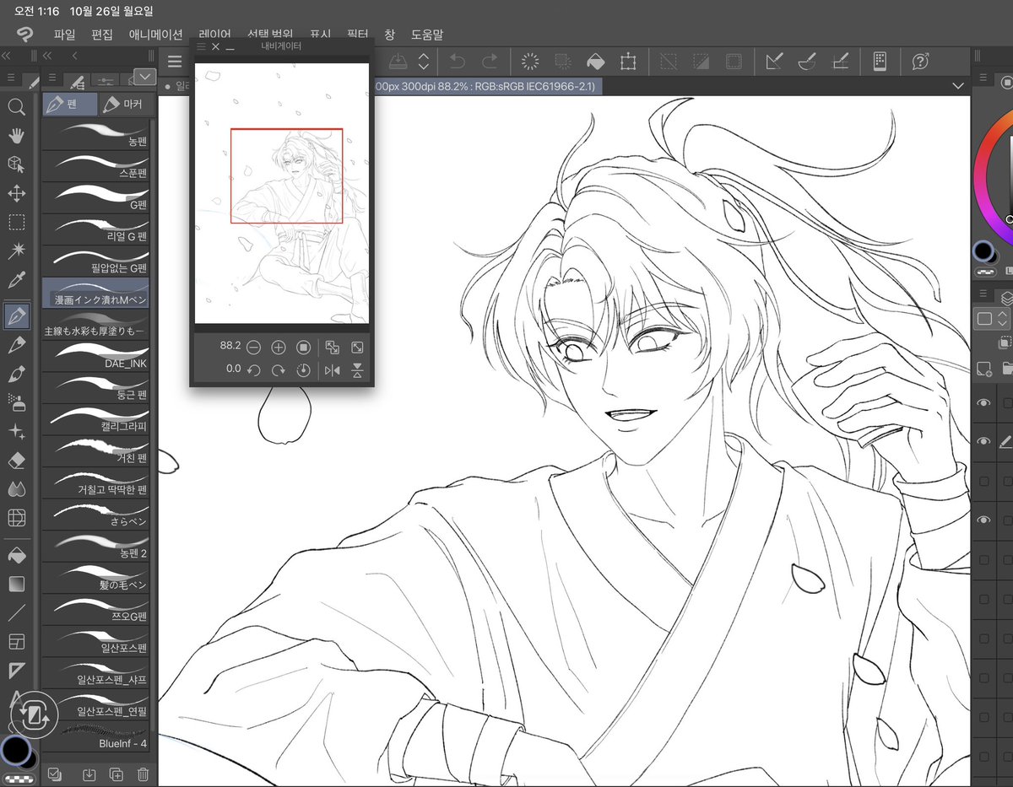
Task: Delete sub tool with trash icon
Action: point(143,774)
